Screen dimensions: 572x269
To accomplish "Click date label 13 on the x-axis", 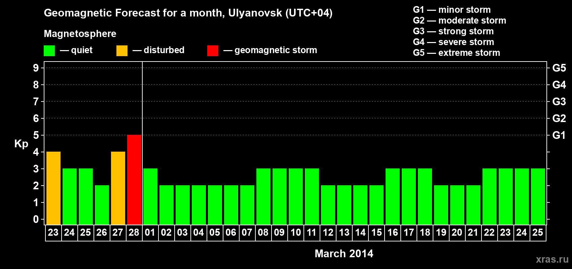I will tap(344, 233).
